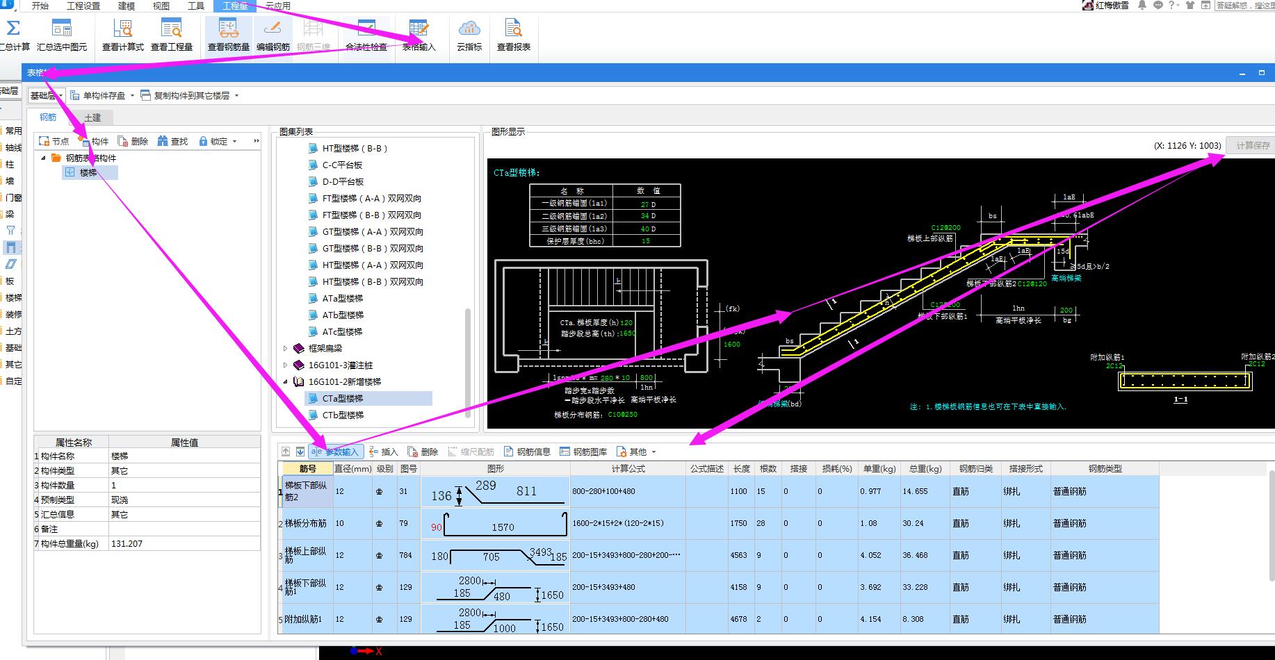1275x660 pixels.
Task: Move rebar row down arrow icon
Action: (300, 452)
